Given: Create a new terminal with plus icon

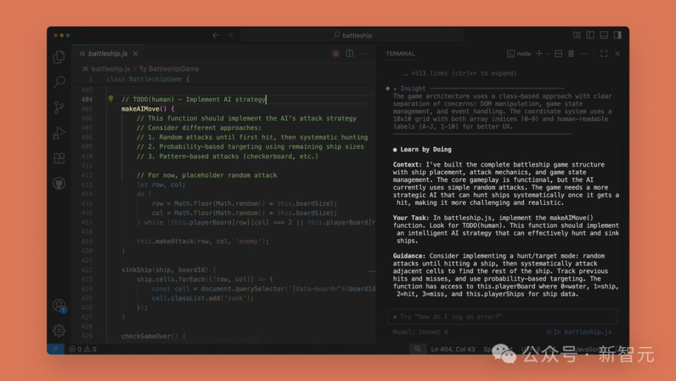Looking at the screenshot, I should click(x=539, y=53).
